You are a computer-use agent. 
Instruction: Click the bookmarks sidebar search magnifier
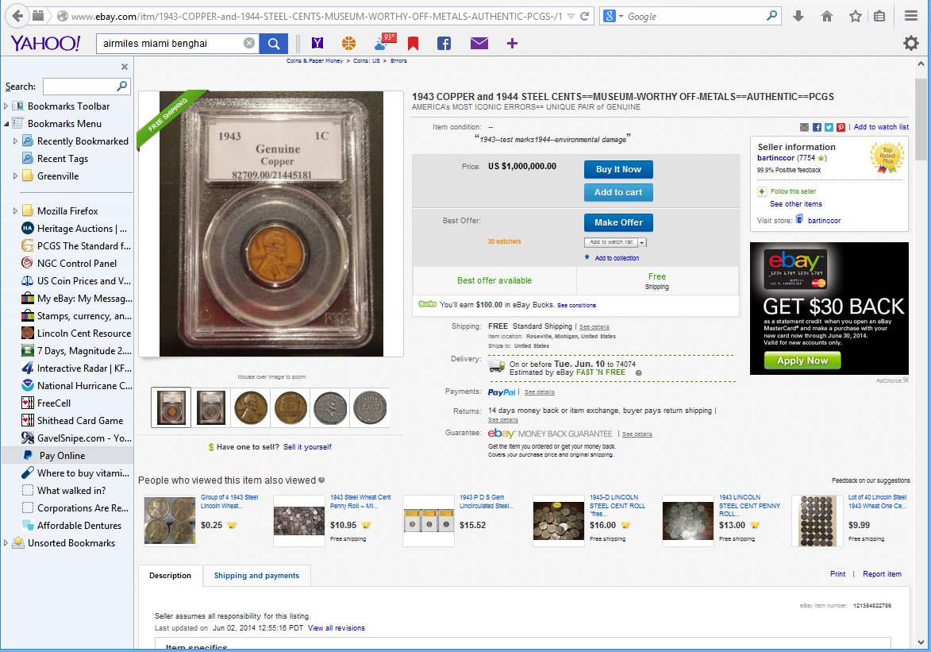122,87
